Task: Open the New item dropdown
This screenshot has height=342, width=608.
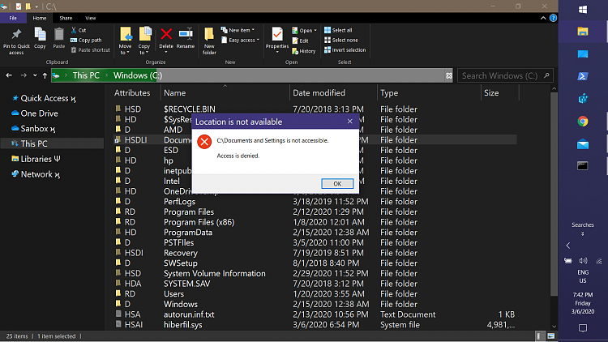Action: click(238, 30)
